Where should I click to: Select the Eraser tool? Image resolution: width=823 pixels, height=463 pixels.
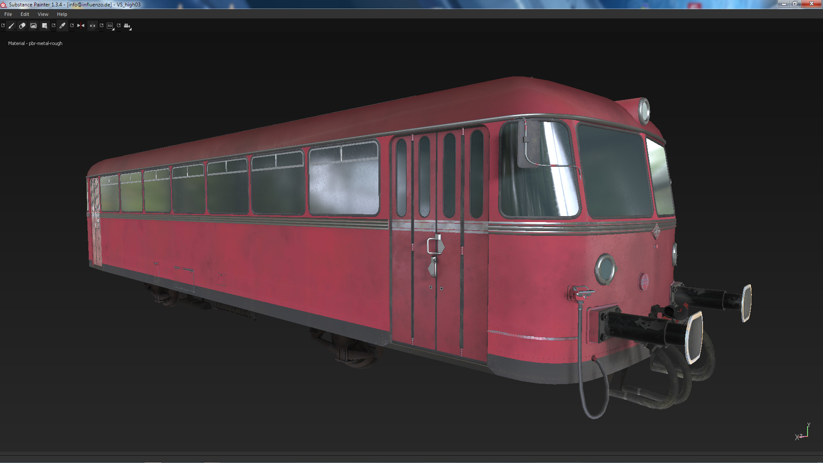[x=22, y=26]
